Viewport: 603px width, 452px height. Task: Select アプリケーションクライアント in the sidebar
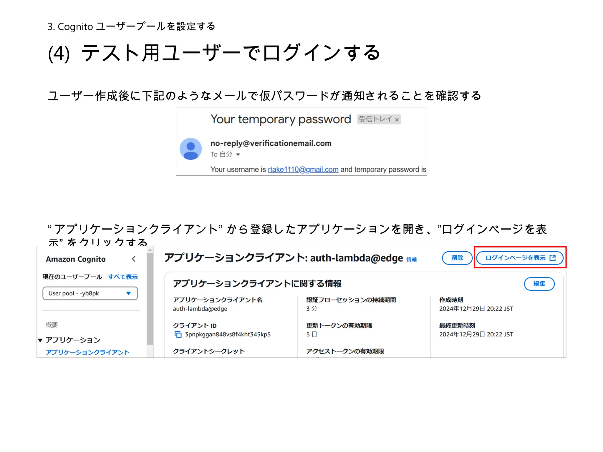(88, 352)
